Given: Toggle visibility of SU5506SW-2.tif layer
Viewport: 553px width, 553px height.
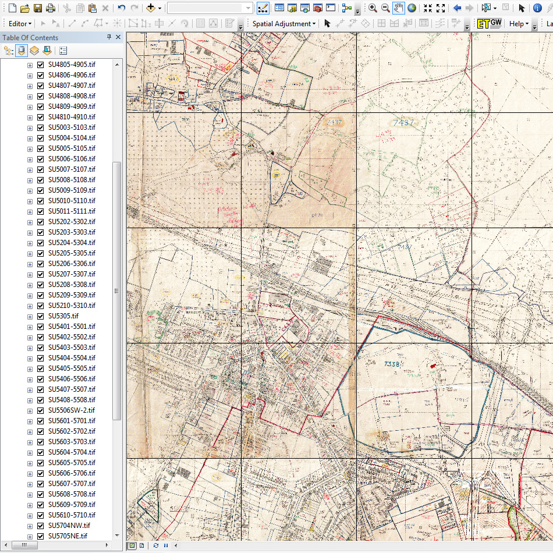Looking at the screenshot, I should pyautogui.click(x=41, y=410).
